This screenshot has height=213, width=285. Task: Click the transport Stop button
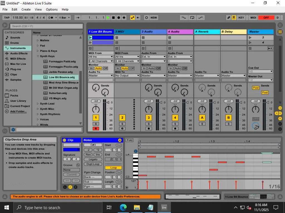point(113,17)
